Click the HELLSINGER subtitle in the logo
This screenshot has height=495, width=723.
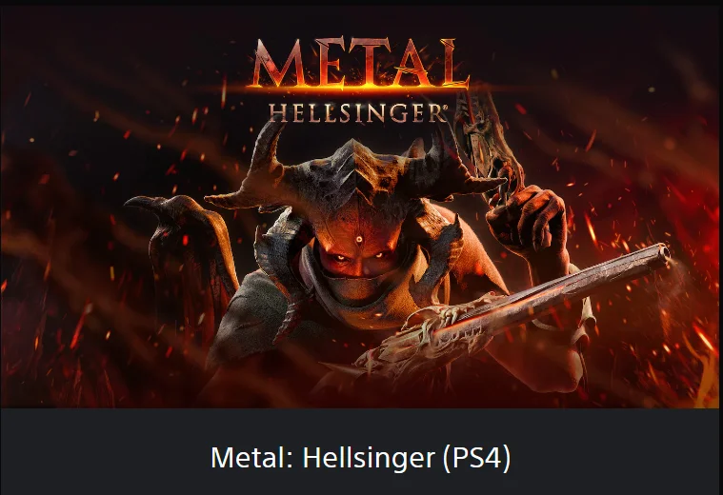tap(356, 113)
